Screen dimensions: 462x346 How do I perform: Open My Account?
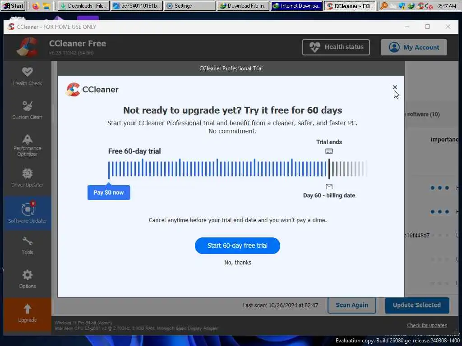[414, 47]
